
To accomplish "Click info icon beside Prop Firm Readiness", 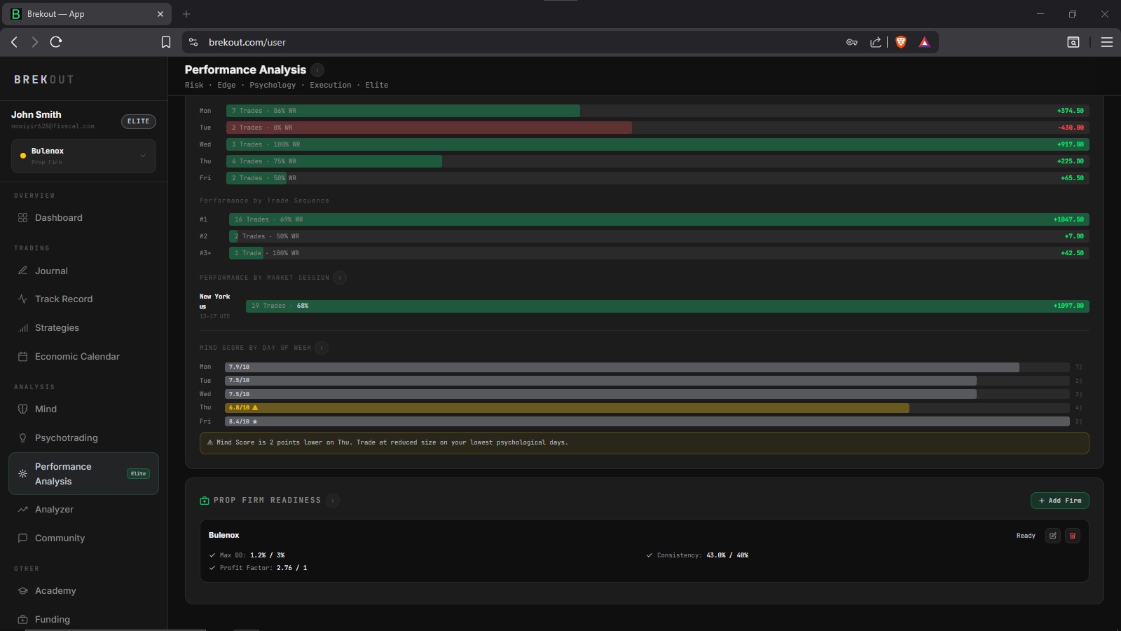I will 333,501.
